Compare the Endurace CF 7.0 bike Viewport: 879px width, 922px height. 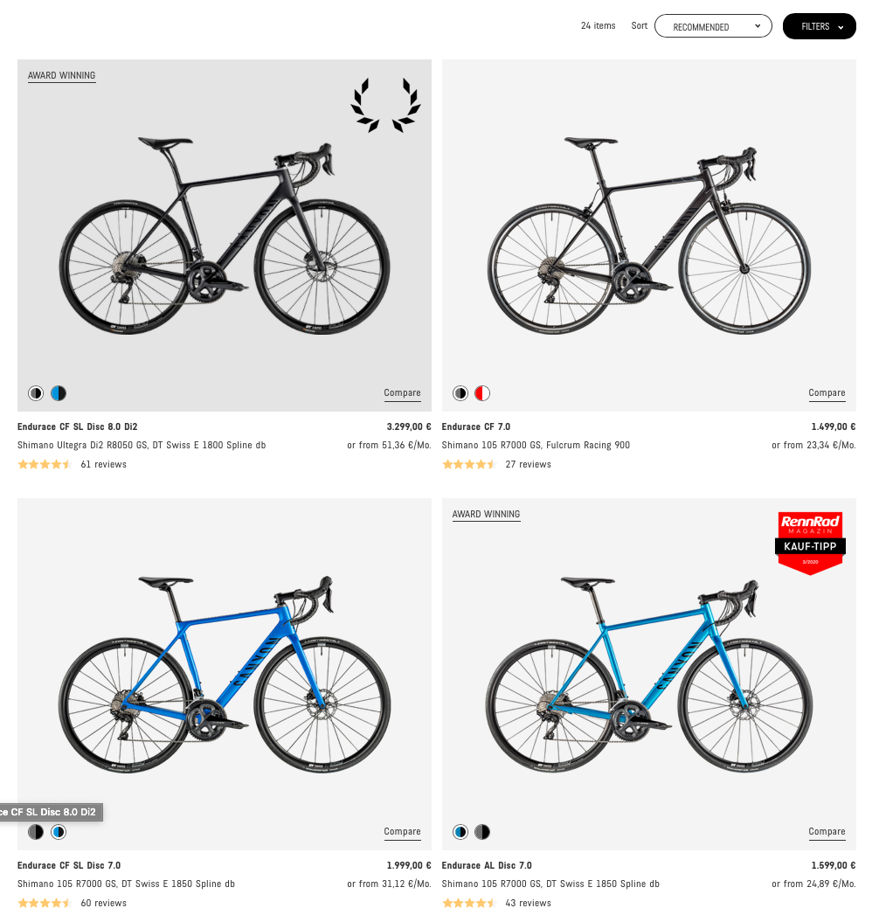[827, 392]
